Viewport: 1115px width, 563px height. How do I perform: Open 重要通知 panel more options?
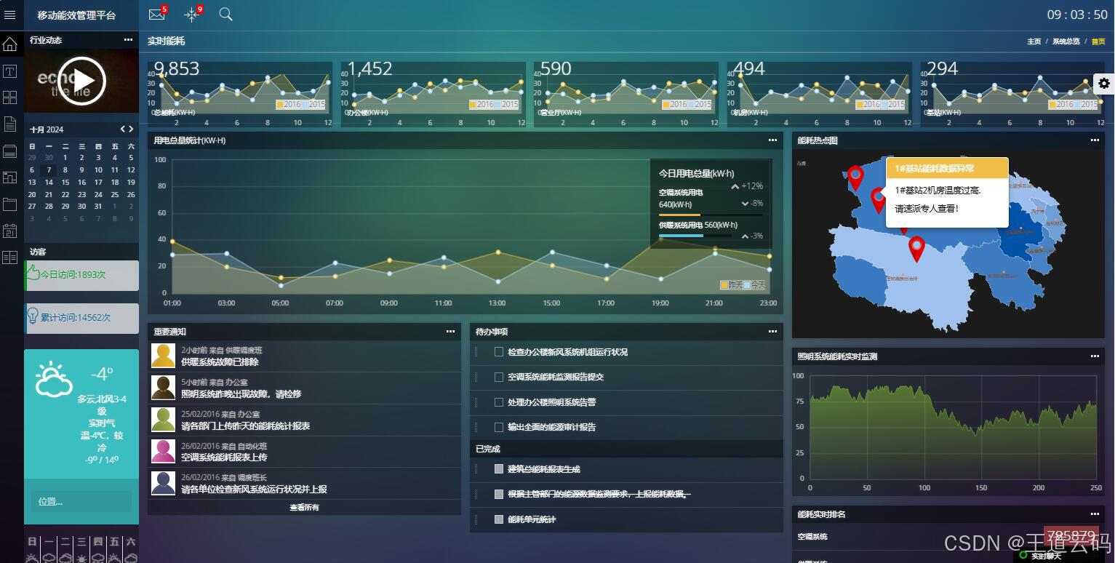[450, 332]
